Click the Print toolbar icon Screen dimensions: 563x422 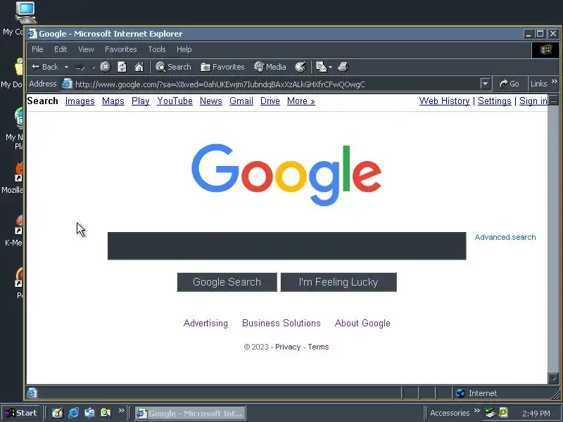[x=343, y=67]
